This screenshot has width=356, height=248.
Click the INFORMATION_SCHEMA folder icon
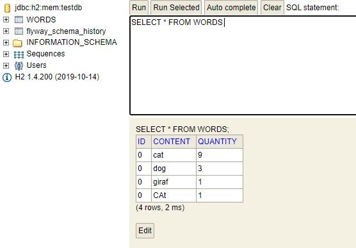click(x=17, y=43)
